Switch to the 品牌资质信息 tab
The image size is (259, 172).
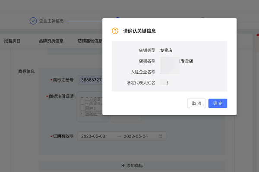51,41
